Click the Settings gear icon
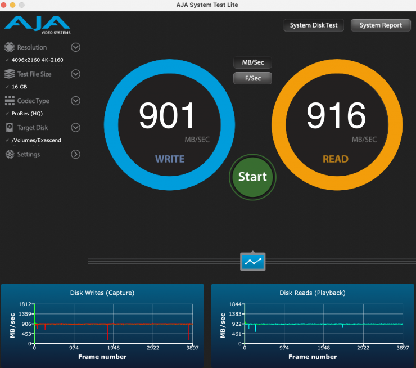This screenshot has height=368, width=416. pyautogui.click(x=9, y=154)
